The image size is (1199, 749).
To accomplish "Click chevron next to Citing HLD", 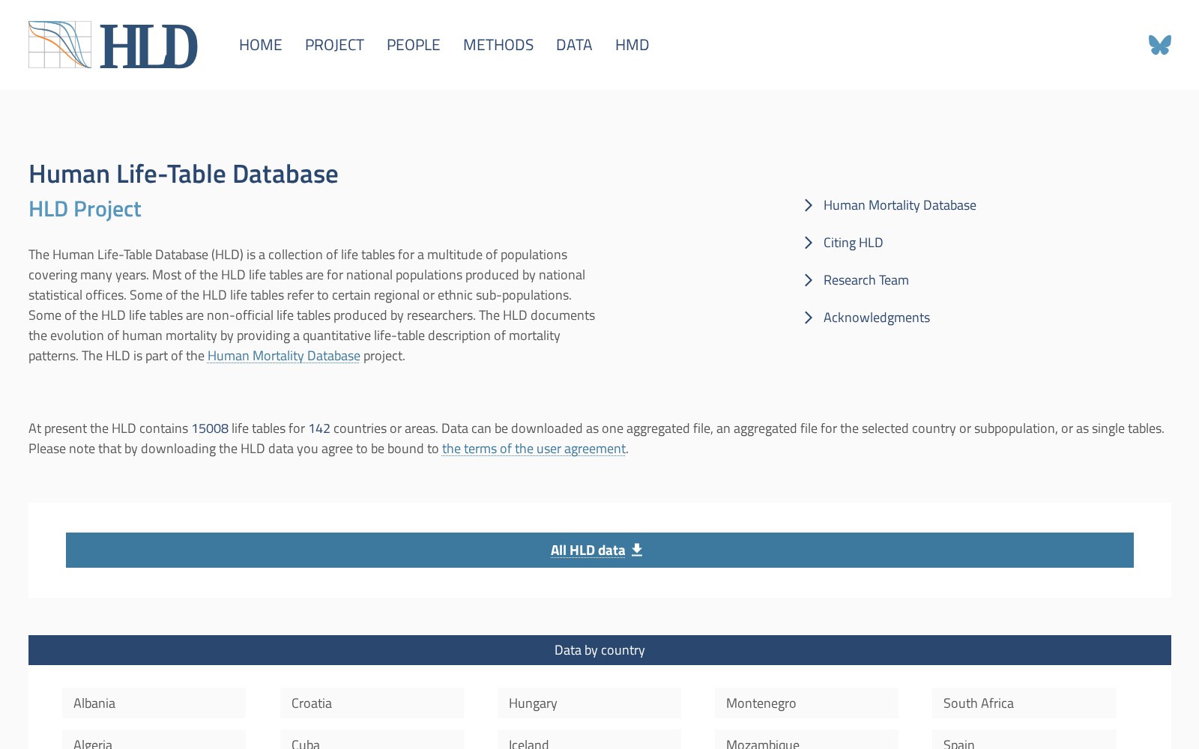I will 809,243.
